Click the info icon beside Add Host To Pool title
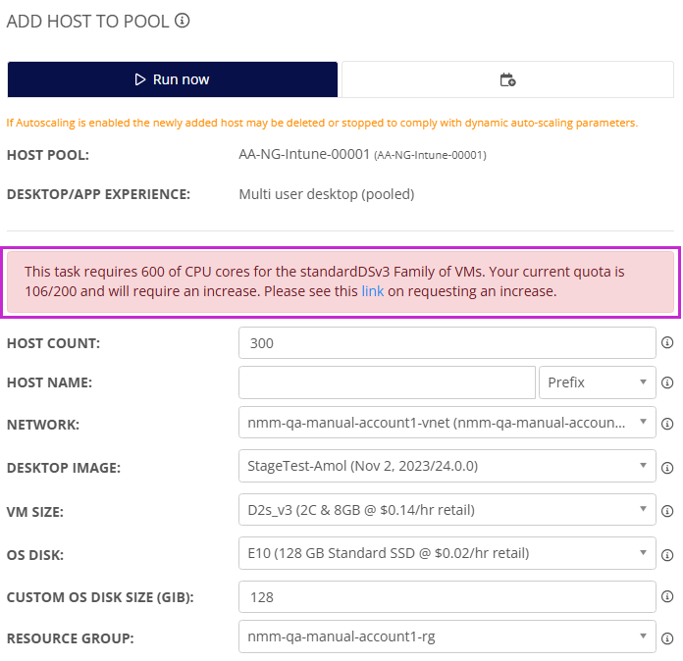This screenshot has height=661, width=683. point(182,21)
